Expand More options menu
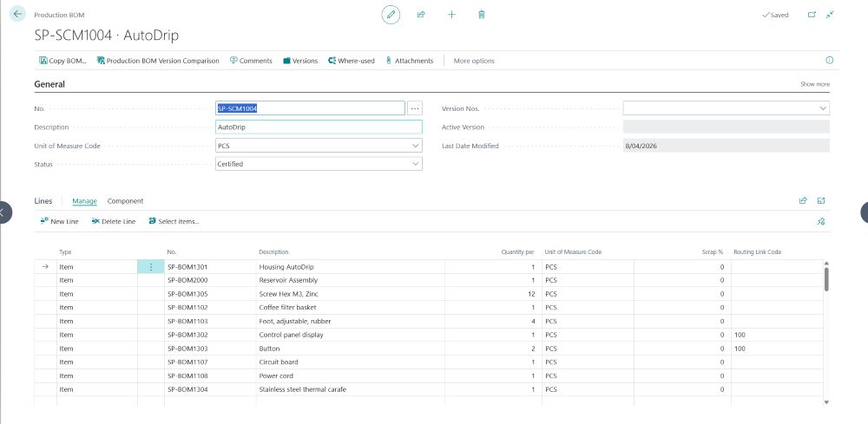Viewport: 868px width, 424px height. click(x=474, y=61)
